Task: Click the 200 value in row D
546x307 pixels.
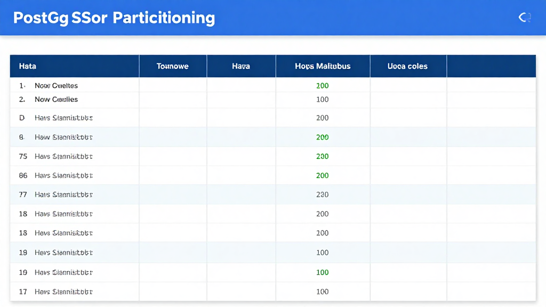Action: pos(322,118)
